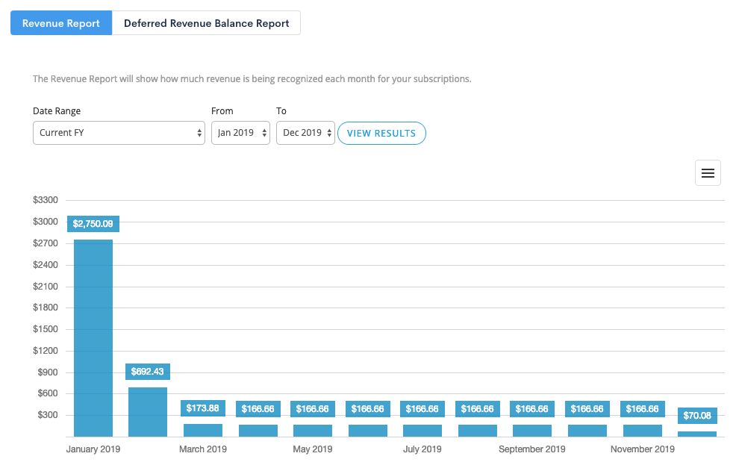Select the Revenue Report tab
This screenshot has height=465, width=736.
tap(60, 22)
